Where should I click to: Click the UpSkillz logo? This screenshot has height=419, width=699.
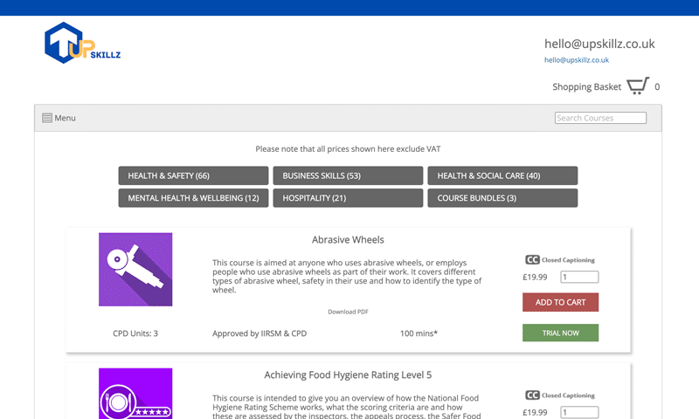tap(81, 45)
